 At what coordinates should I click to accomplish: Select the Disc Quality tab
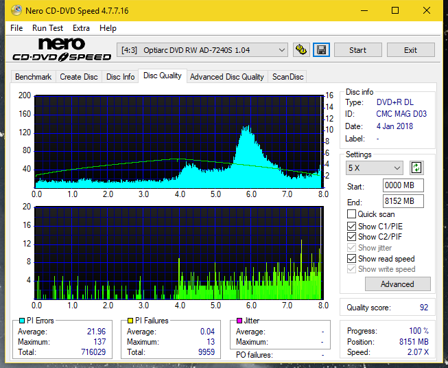point(163,76)
